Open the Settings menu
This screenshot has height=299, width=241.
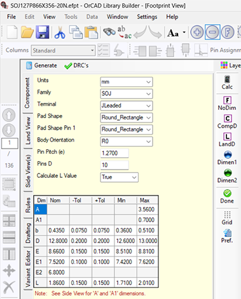pyautogui.click(x=147, y=17)
